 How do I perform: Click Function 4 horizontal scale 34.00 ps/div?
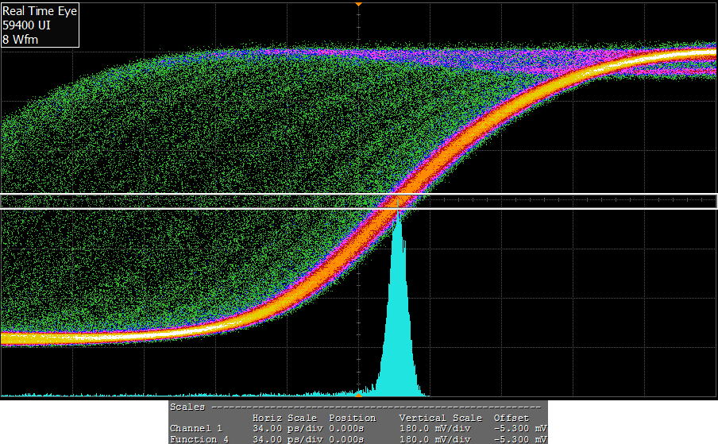click(284, 439)
